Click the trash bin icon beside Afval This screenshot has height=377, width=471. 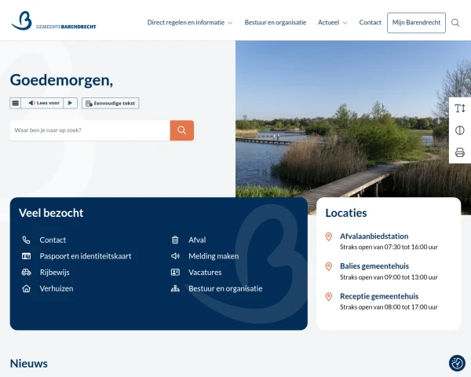175,240
